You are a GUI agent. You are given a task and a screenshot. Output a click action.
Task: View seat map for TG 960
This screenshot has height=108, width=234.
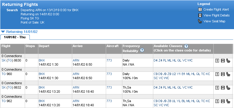228,74
